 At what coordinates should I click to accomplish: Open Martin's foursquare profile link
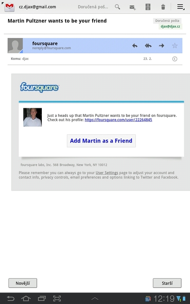click(118, 120)
